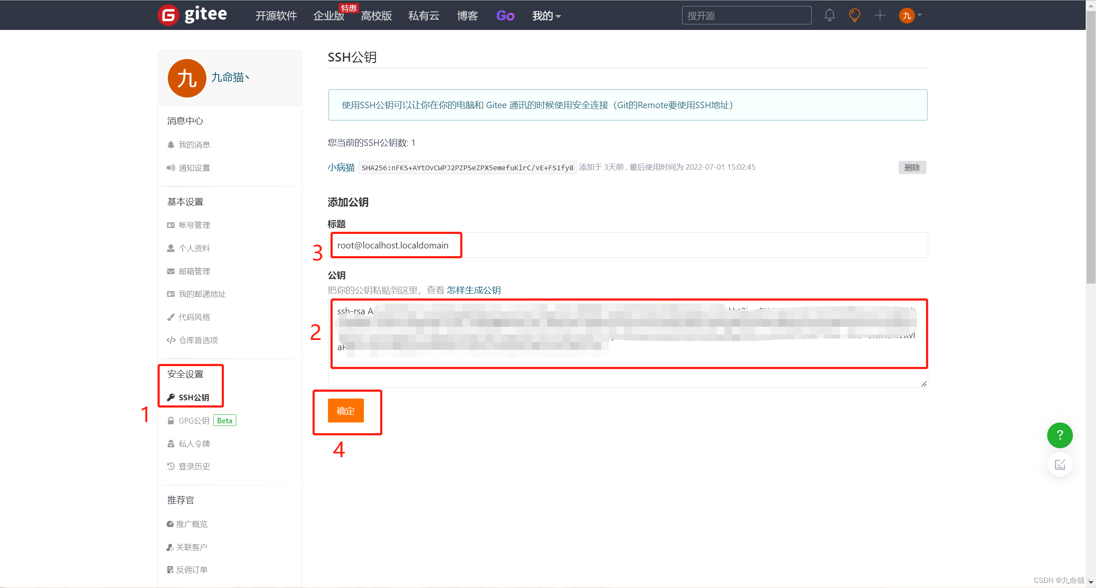Click the 公钥 textarea
This screenshot has width=1096, height=588.
628,343
